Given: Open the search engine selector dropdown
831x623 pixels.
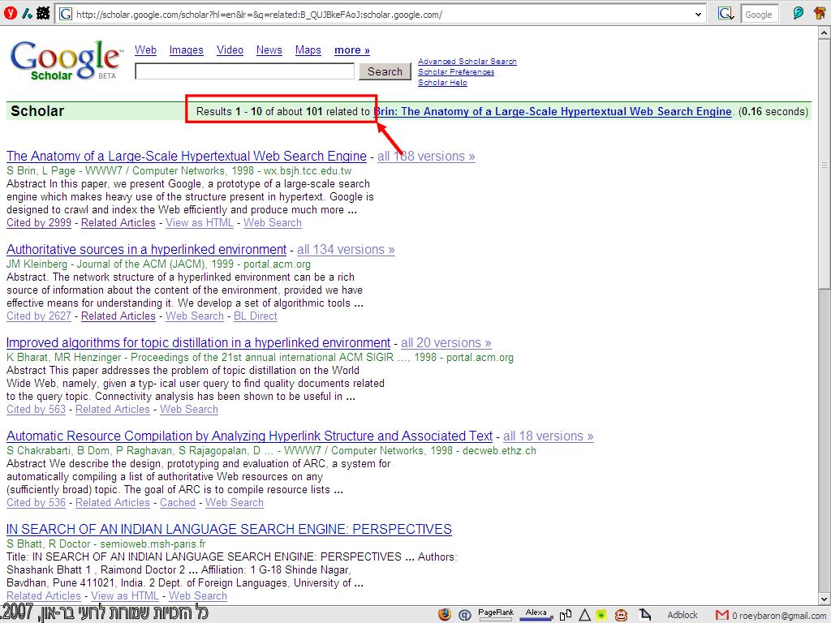Looking at the screenshot, I should click(726, 14).
